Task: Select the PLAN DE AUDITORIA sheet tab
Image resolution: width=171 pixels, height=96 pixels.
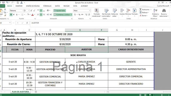Action: [x=20, y=92]
